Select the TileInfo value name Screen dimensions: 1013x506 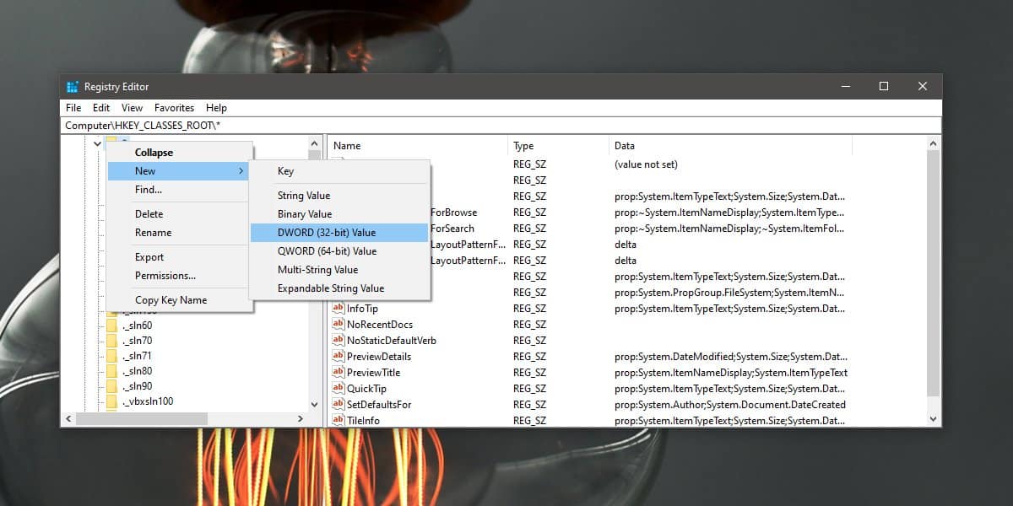click(x=363, y=420)
